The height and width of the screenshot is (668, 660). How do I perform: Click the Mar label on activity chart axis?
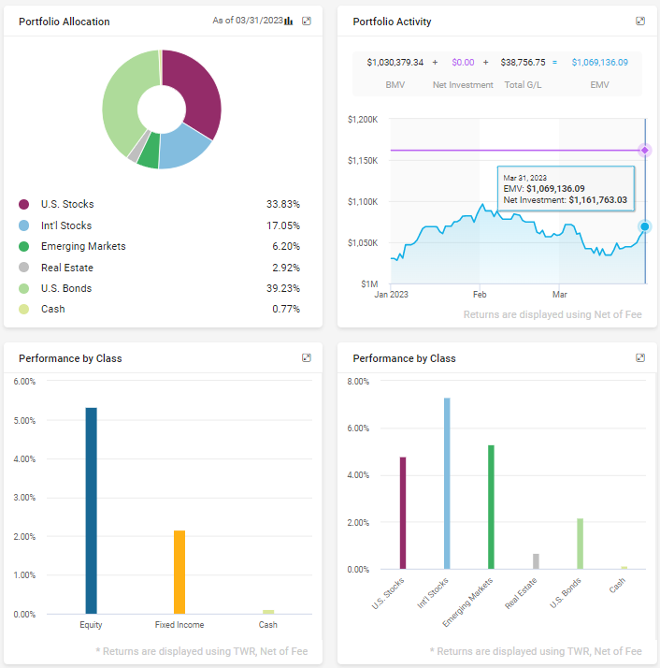tap(560, 295)
